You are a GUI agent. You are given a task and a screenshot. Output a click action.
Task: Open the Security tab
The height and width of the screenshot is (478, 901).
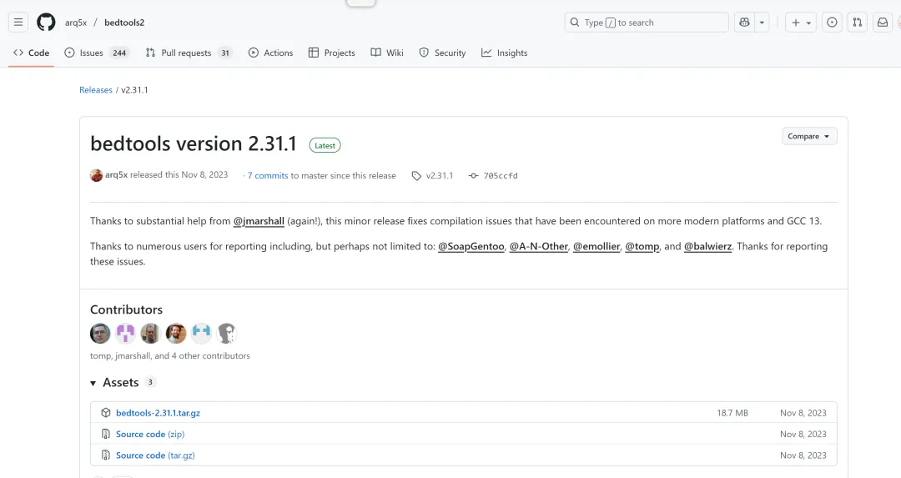(442, 53)
